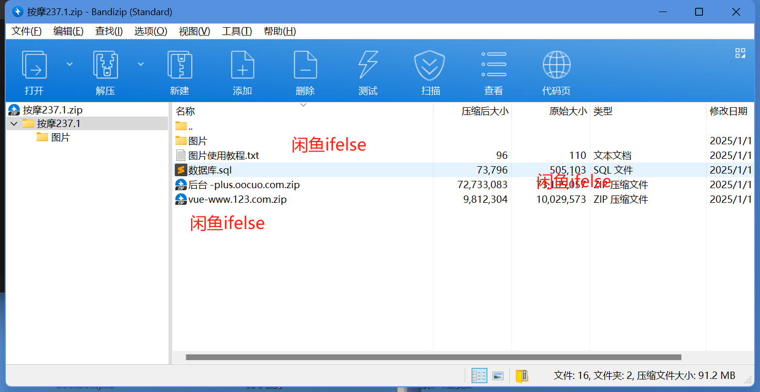Open the 打开 button dropdown arrow

[69, 63]
